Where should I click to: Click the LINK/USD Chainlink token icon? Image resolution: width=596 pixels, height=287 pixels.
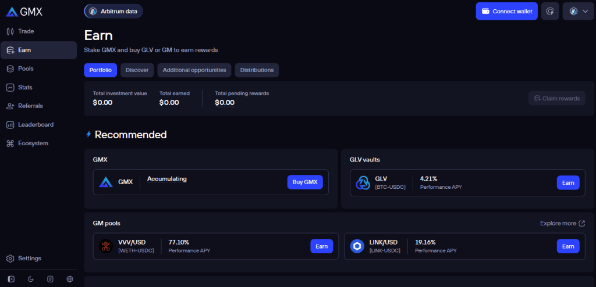point(357,246)
